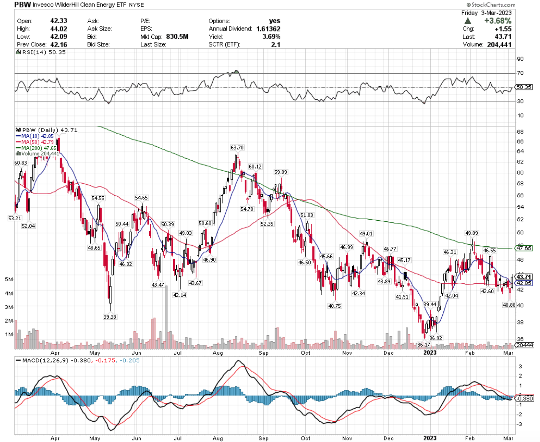Click the 49.09 February high price label
Viewport: 540px width, 442px height.
pyautogui.click(x=471, y=233)
